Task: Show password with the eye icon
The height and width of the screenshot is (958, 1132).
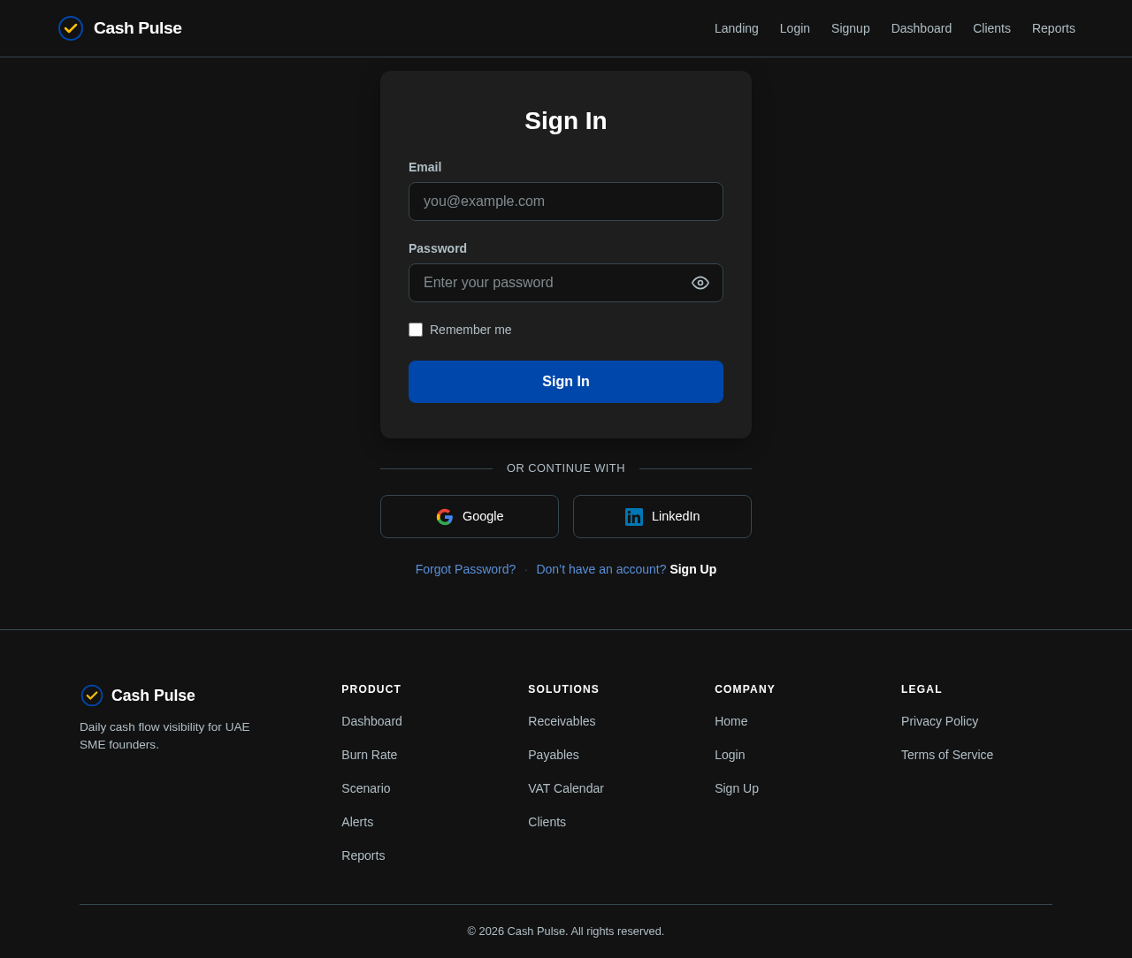Action: [700, 283]
